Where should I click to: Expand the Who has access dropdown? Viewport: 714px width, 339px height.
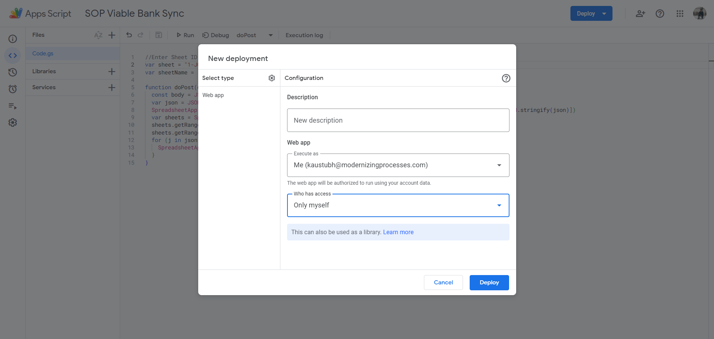[x=398, y=205]
